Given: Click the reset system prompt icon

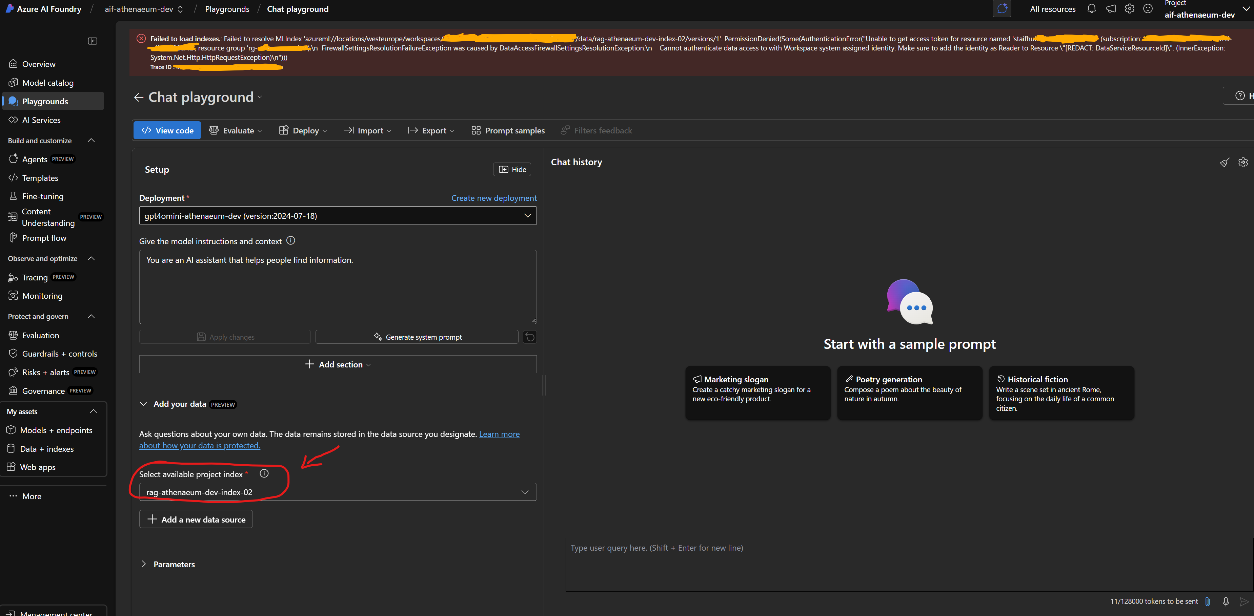Looking at the screenshot, I should point(530,337).
